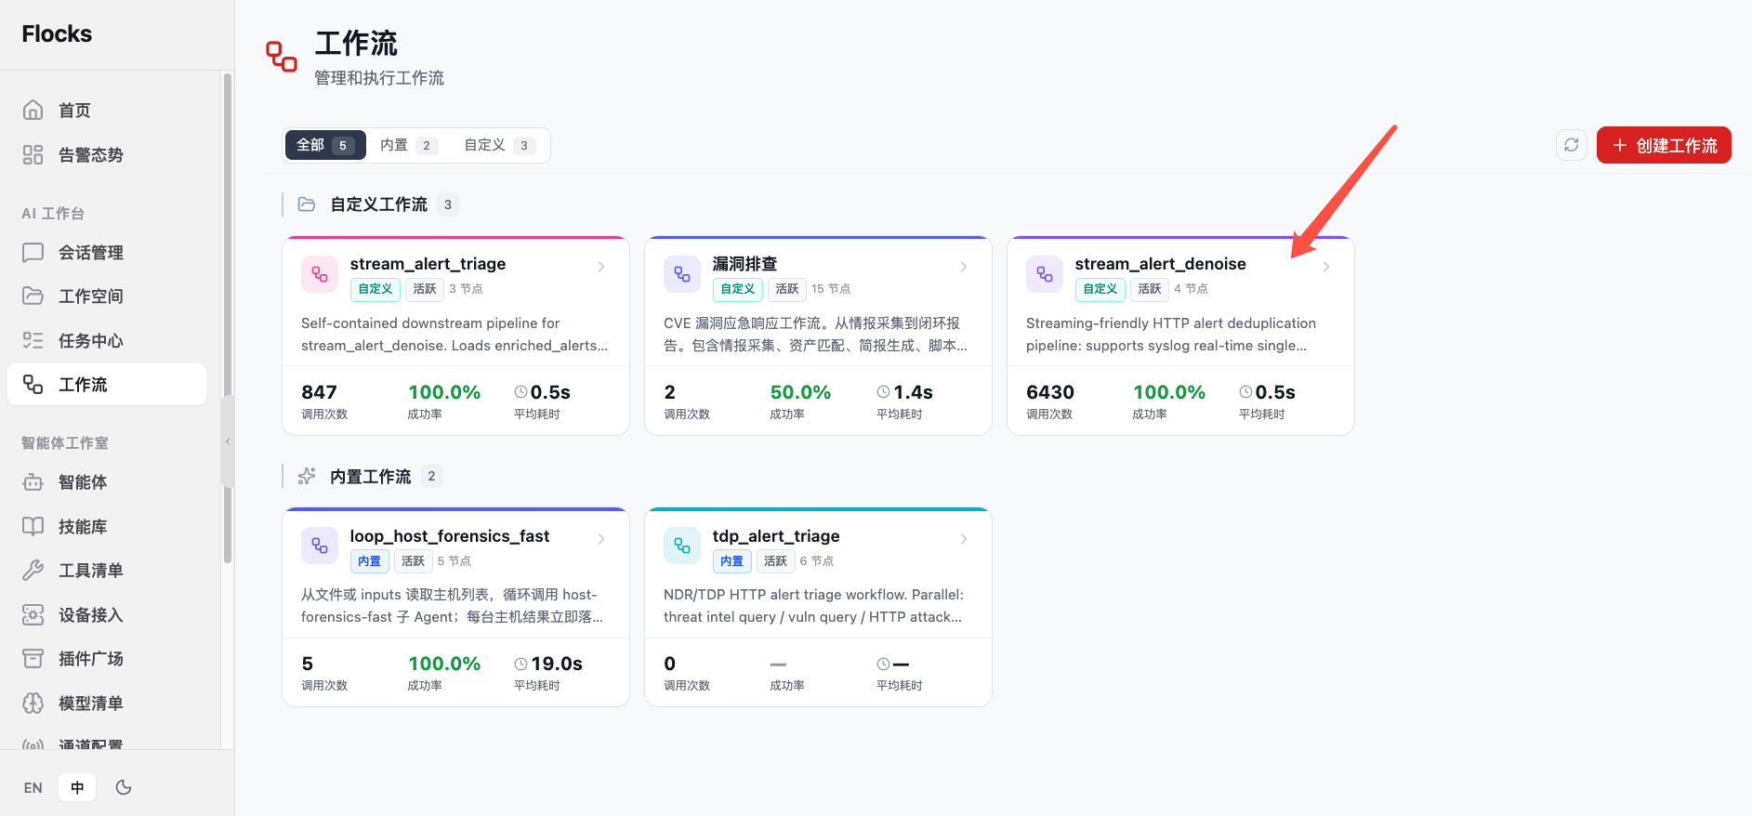
Task: Open 任务中心 checklist icon
Action: [33, 341]
